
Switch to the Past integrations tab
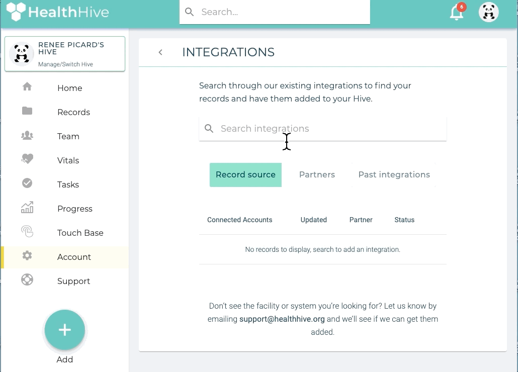pos(394,175)
